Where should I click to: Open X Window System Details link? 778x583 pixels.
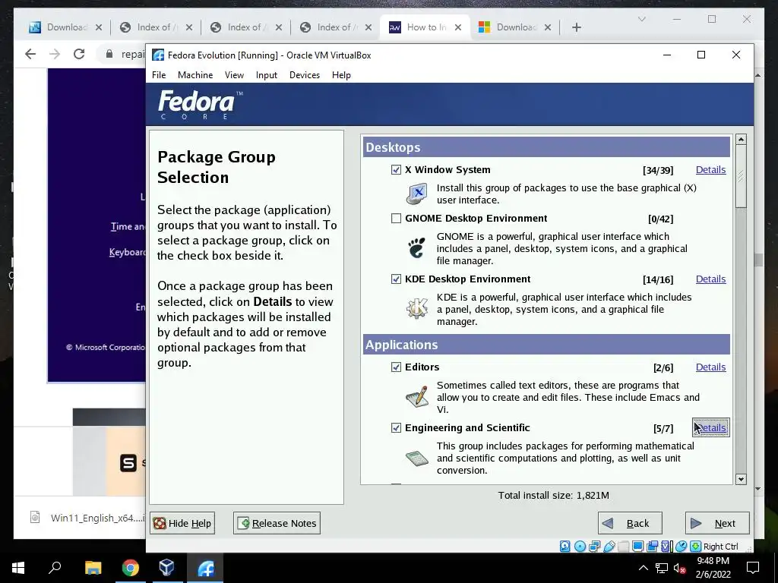tap(710, 169)
